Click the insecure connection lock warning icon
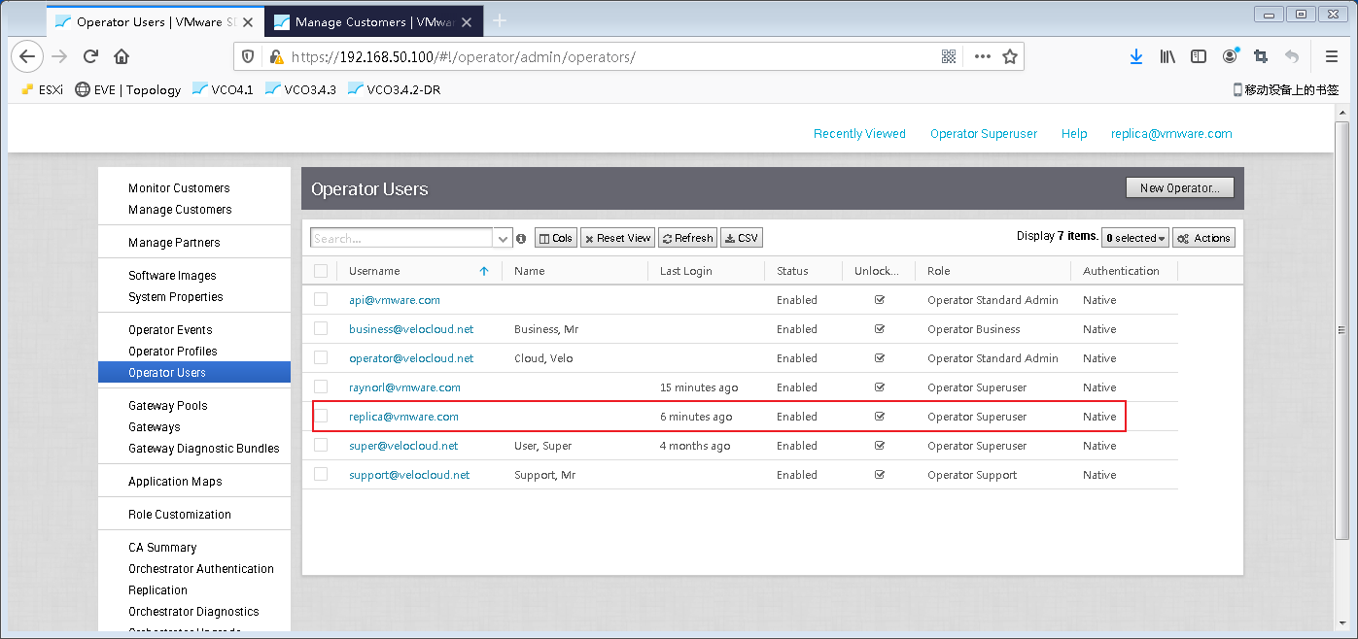Image resolution: width=1358 pixels, height=639 pixels. [x=276, y=56]
